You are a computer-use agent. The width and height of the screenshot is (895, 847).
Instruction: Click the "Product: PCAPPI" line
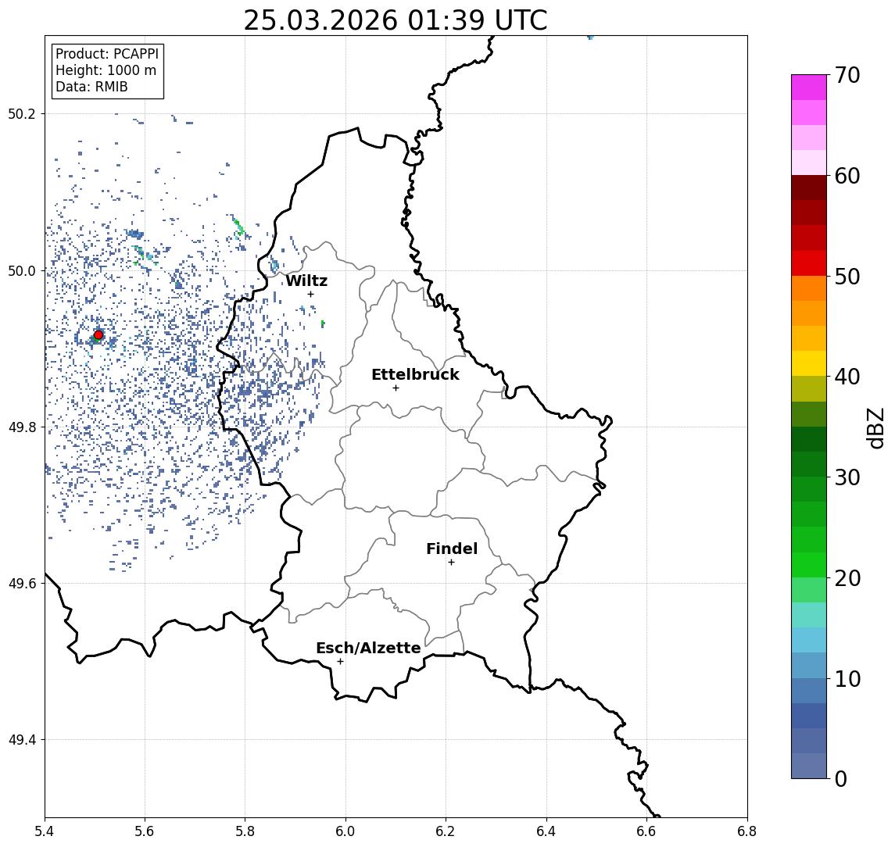pos(107,54)
